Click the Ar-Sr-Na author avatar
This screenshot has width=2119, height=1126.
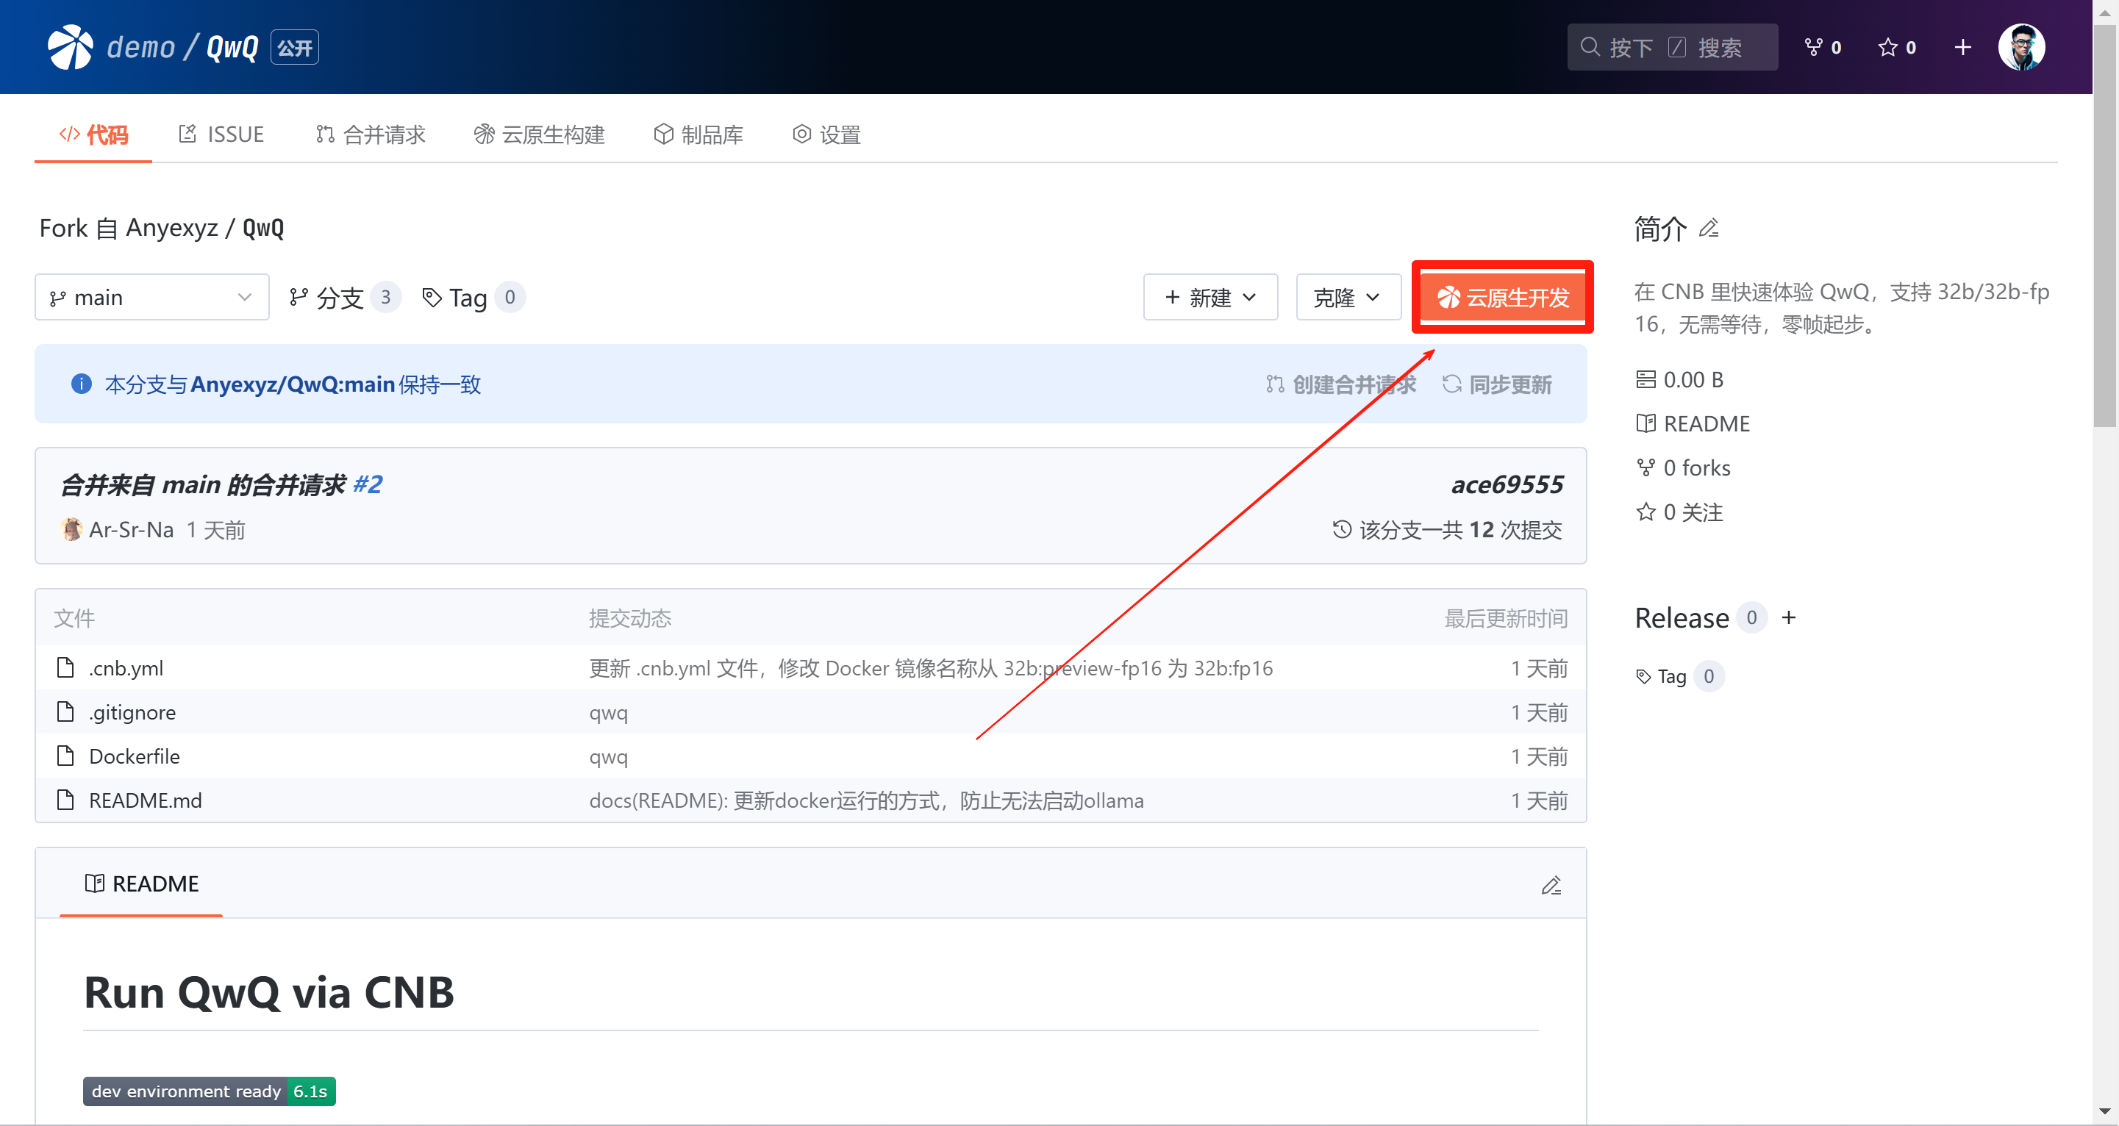coord(71,529)
